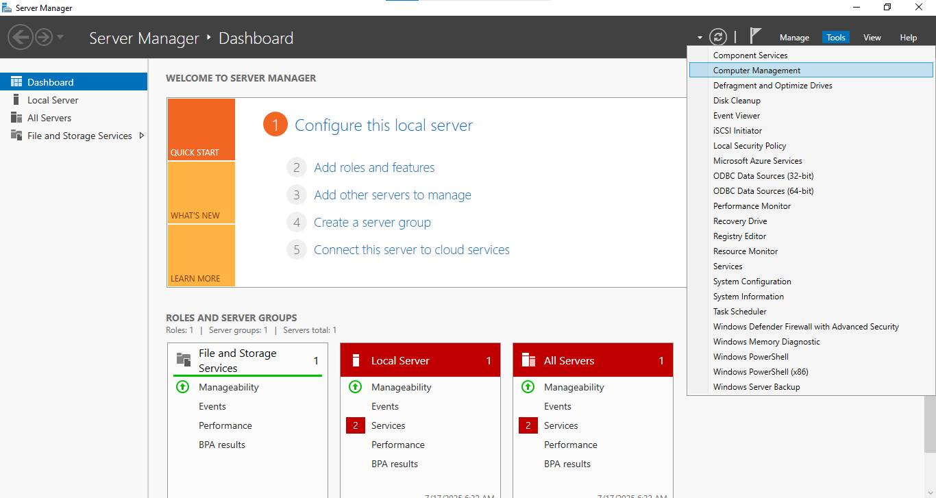
Task: Launch Task Scheduler
Action: (811, 312)
